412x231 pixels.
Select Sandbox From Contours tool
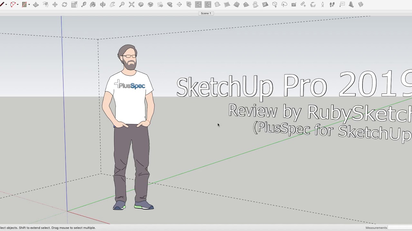(x=217, y=4)
